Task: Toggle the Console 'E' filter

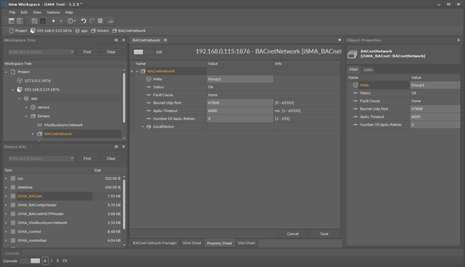Action: click(57, 261)
